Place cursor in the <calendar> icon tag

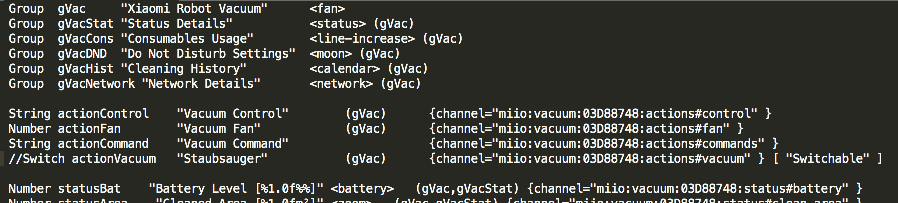coord(344,69)
